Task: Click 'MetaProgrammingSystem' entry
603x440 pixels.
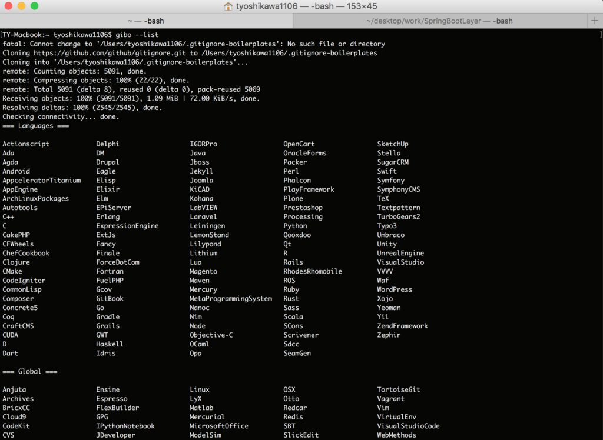Action: [x=231, y=299]
